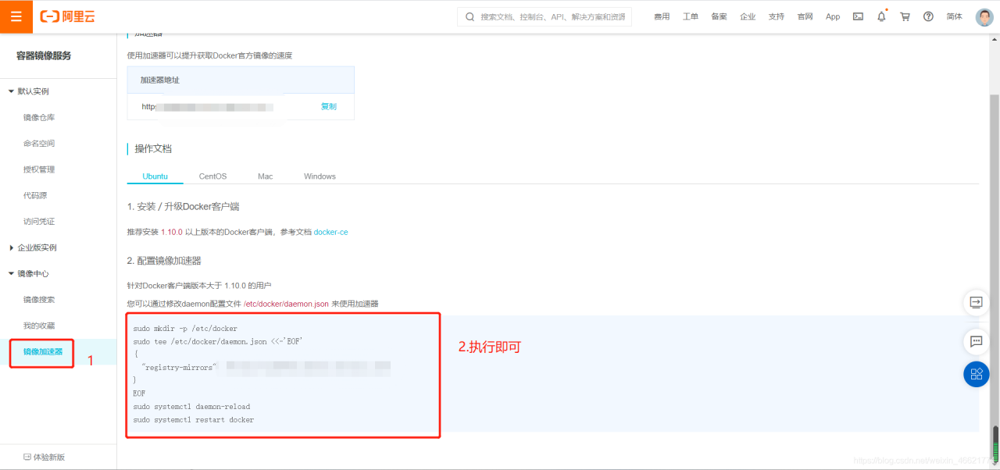Expand the 企业版实例 section

tap(35, 247)
